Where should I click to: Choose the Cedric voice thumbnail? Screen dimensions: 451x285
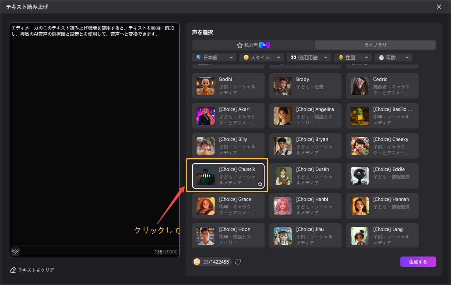359,85
